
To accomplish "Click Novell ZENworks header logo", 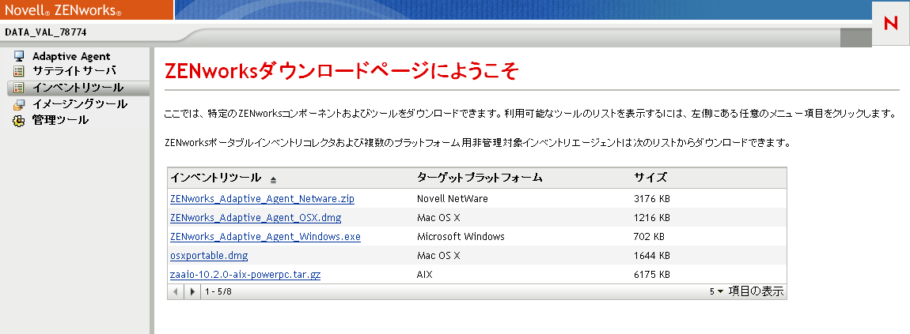I will [63, 9].
